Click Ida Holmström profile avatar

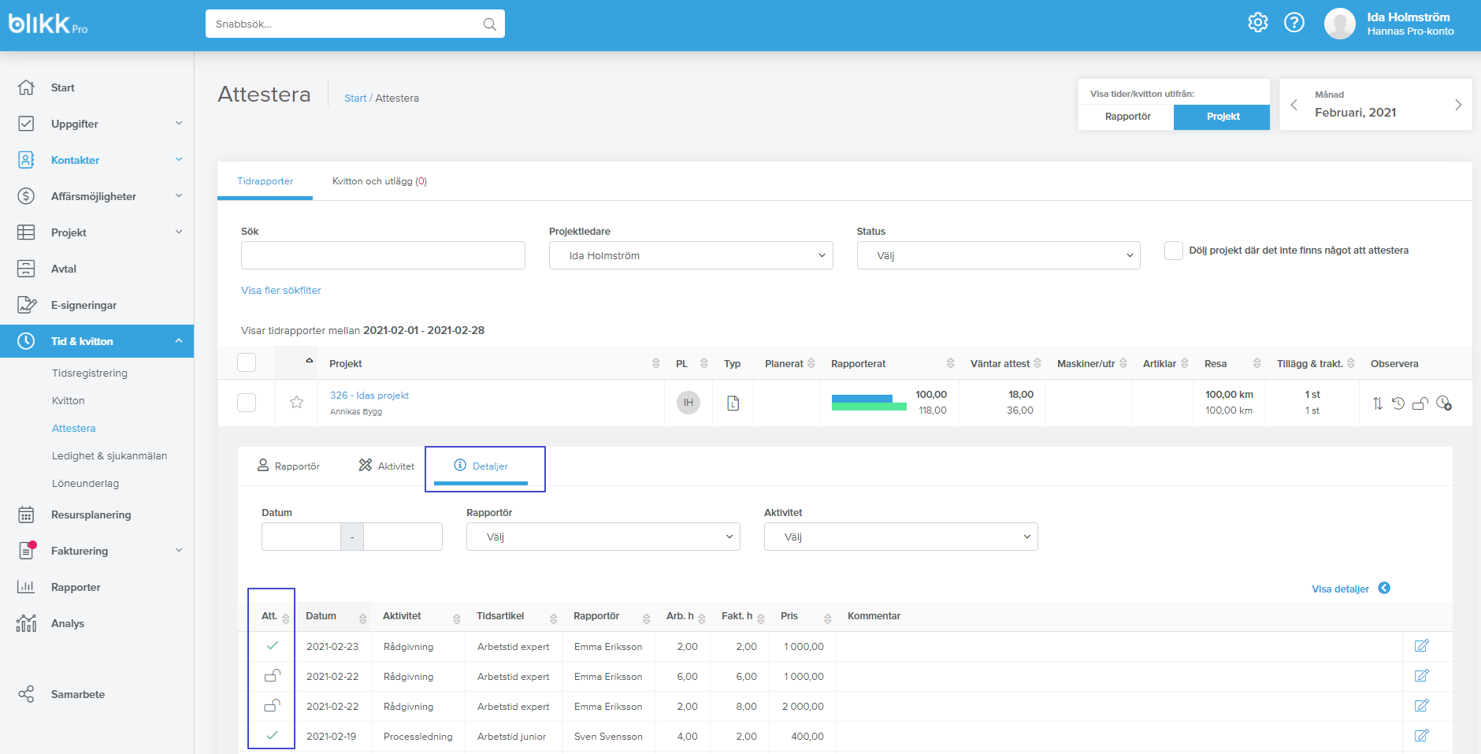(x=1339, y=24)
